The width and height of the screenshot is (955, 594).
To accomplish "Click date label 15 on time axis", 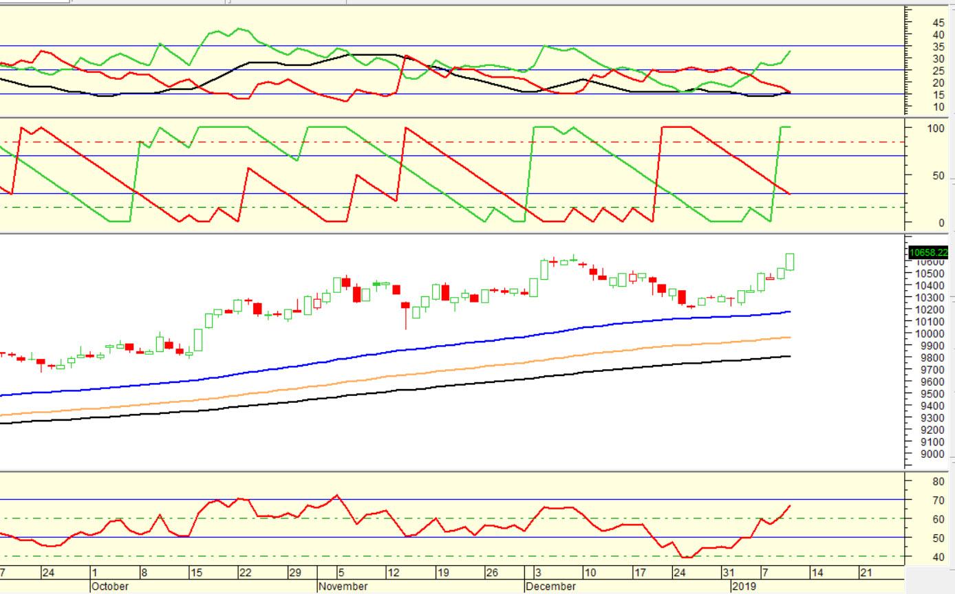I will tap(196, 573).
